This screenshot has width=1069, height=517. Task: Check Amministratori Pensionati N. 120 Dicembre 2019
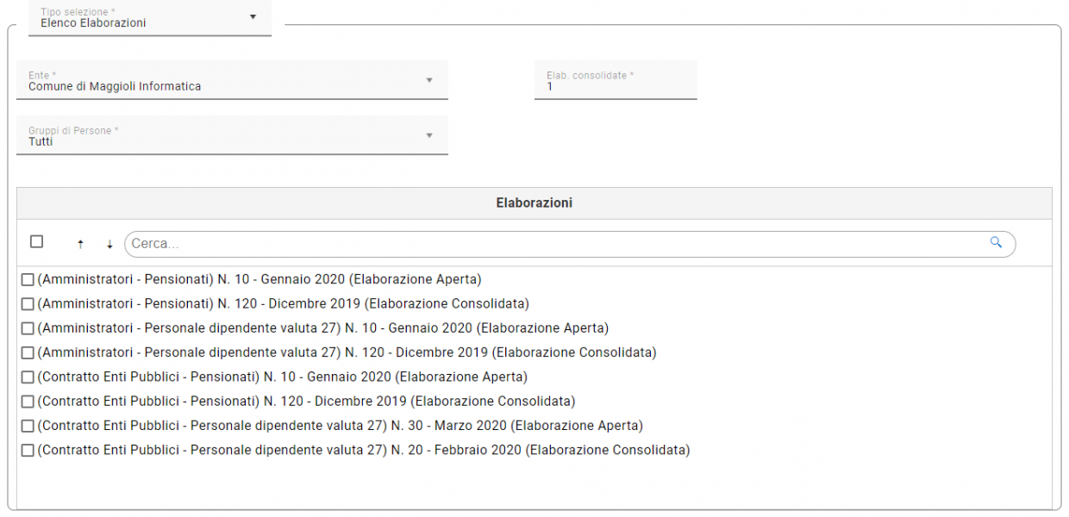click(28, 304)
